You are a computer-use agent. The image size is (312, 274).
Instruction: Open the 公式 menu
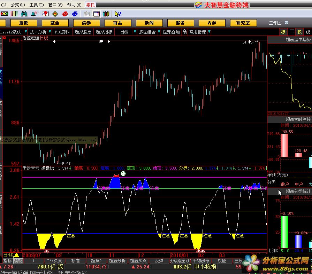click(18, 5)
